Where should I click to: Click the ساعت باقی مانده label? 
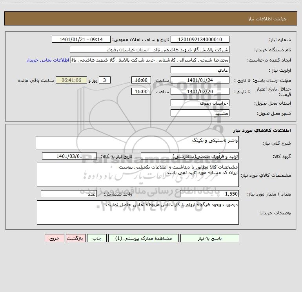(36, 80)
